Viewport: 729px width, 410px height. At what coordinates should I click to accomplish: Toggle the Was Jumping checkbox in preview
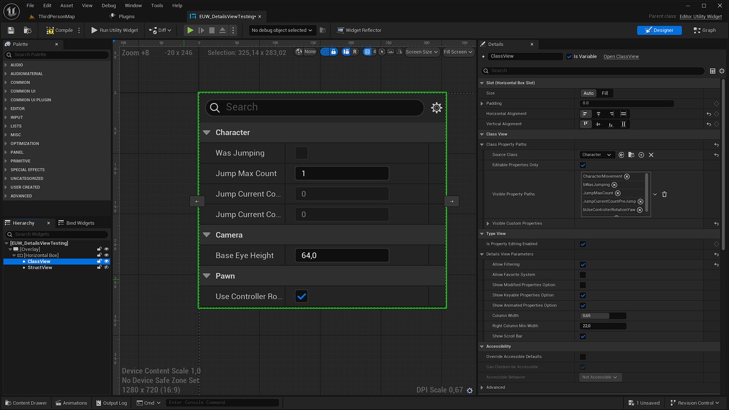(301, 153)
